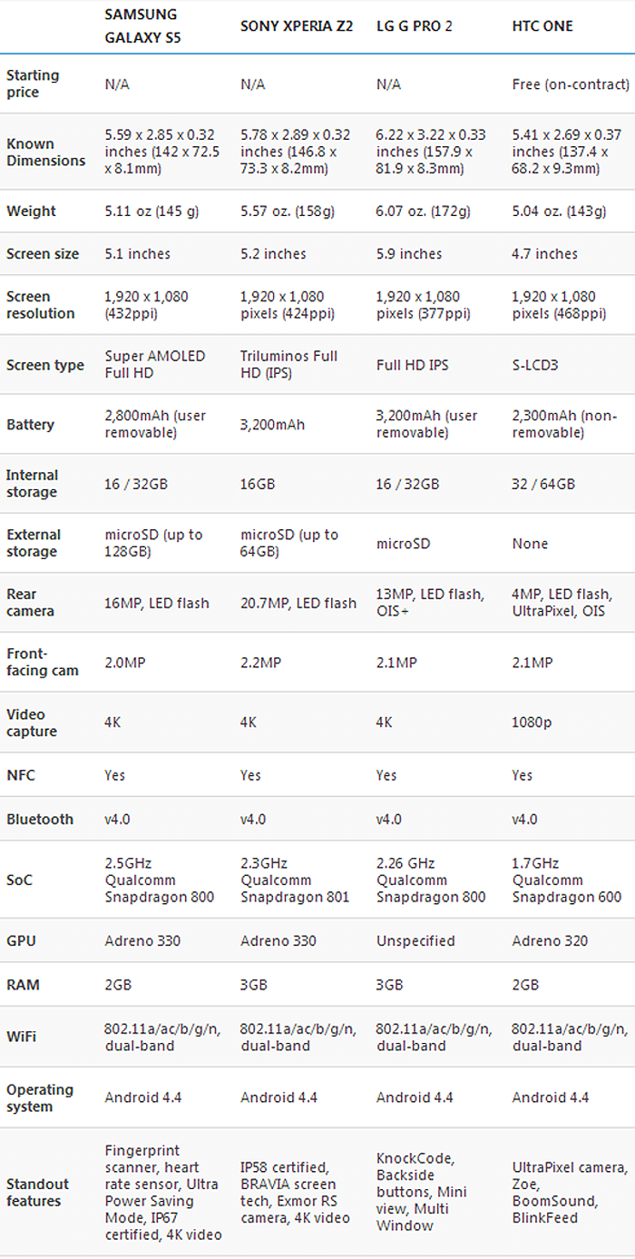Click the Operating system row label
635x1259 pixels.
click(40, 1097)
